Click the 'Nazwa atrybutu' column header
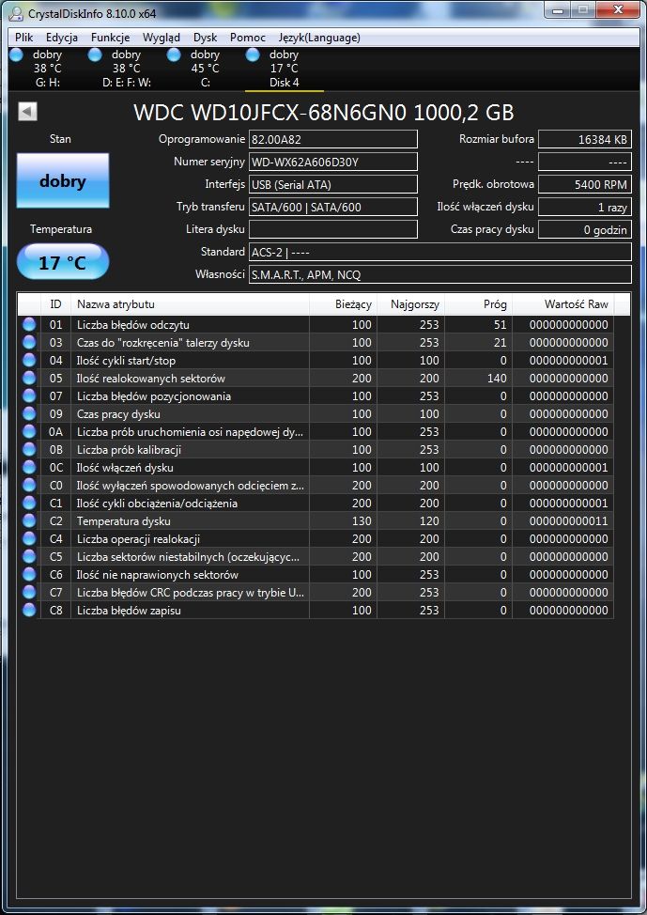 (x=191, y=304)
